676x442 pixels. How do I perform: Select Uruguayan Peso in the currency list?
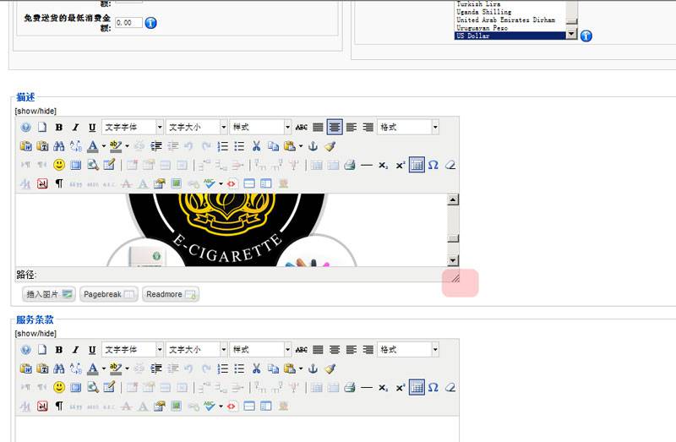(x=507, y=28)
